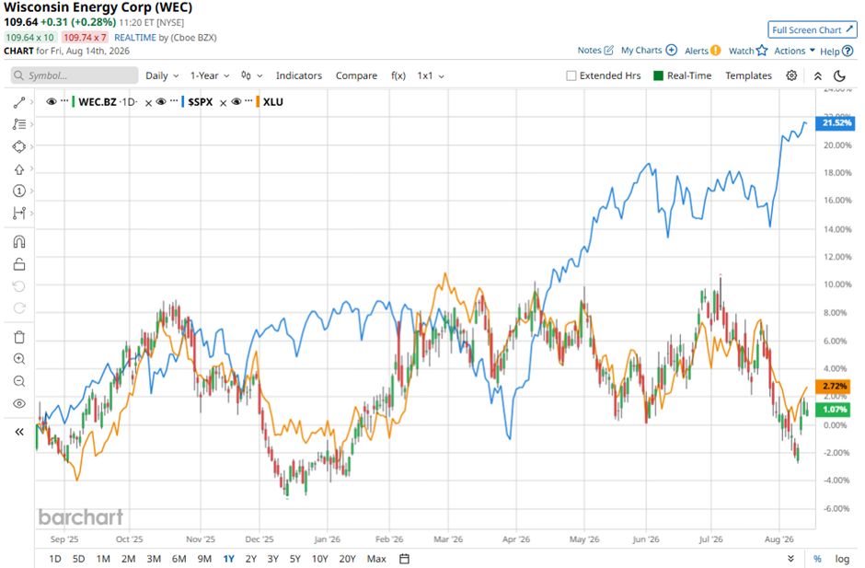Open the Fibonacci retracement tools
This screenshot has height=568, width=865.
[x=19, y=124]
